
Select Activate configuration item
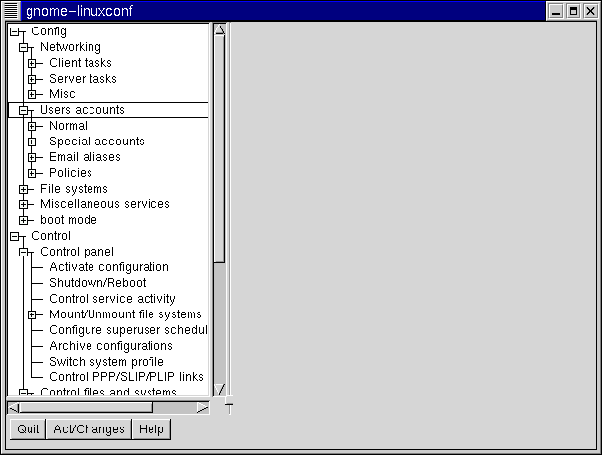tap(108, 267)
